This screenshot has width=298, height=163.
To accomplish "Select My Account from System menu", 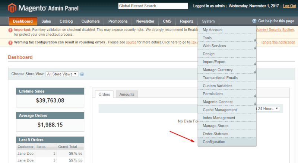I will [x=227, y=30].
